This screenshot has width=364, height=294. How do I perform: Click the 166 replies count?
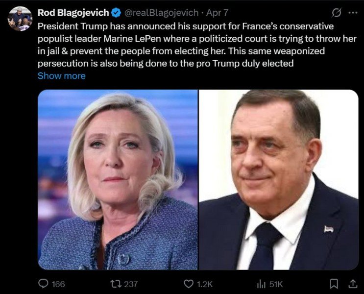click(58, 284)
